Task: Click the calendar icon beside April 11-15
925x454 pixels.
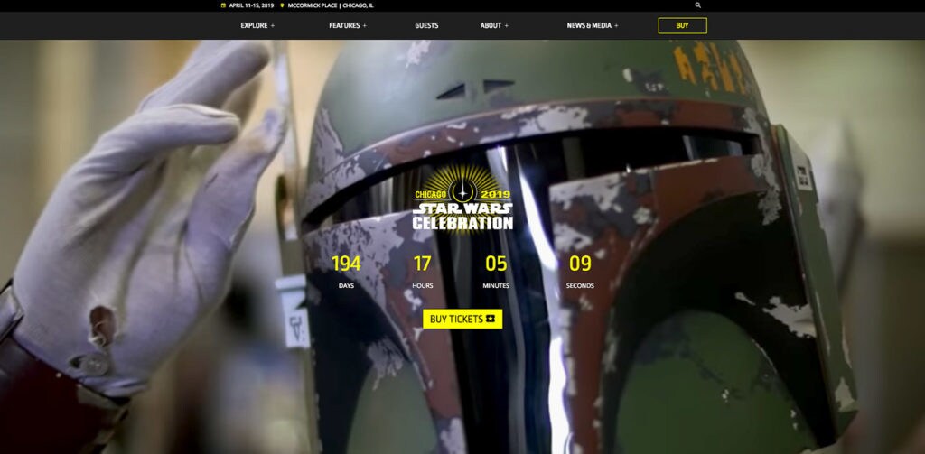Action: 224,5
